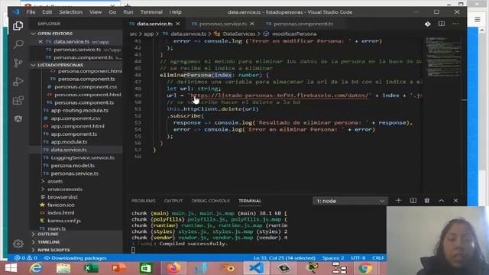Image resolution: width=489 pixels, height=275 pixels.
Task: Open the Search view in activity bar
Action: [x=18, y=44]
